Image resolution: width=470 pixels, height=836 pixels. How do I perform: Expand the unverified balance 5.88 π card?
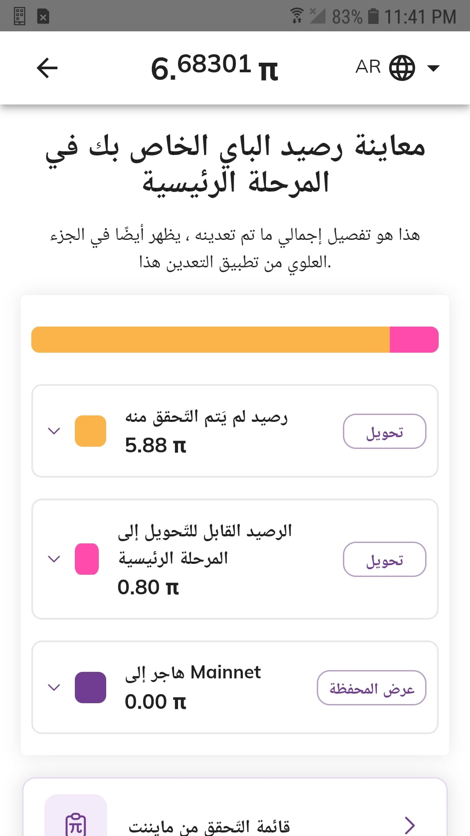(x=54, y=431)
